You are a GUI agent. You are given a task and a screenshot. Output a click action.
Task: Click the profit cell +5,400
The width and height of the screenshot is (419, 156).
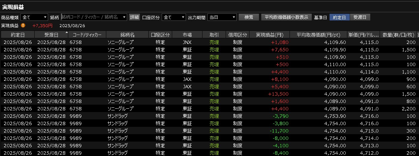[x=280, y=86]
